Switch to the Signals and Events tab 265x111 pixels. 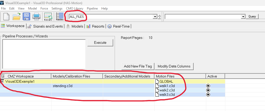pos(45,26)
